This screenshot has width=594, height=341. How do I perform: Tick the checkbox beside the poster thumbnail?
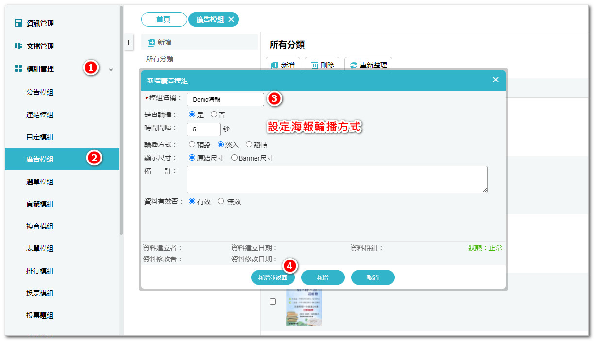point(272,301)
